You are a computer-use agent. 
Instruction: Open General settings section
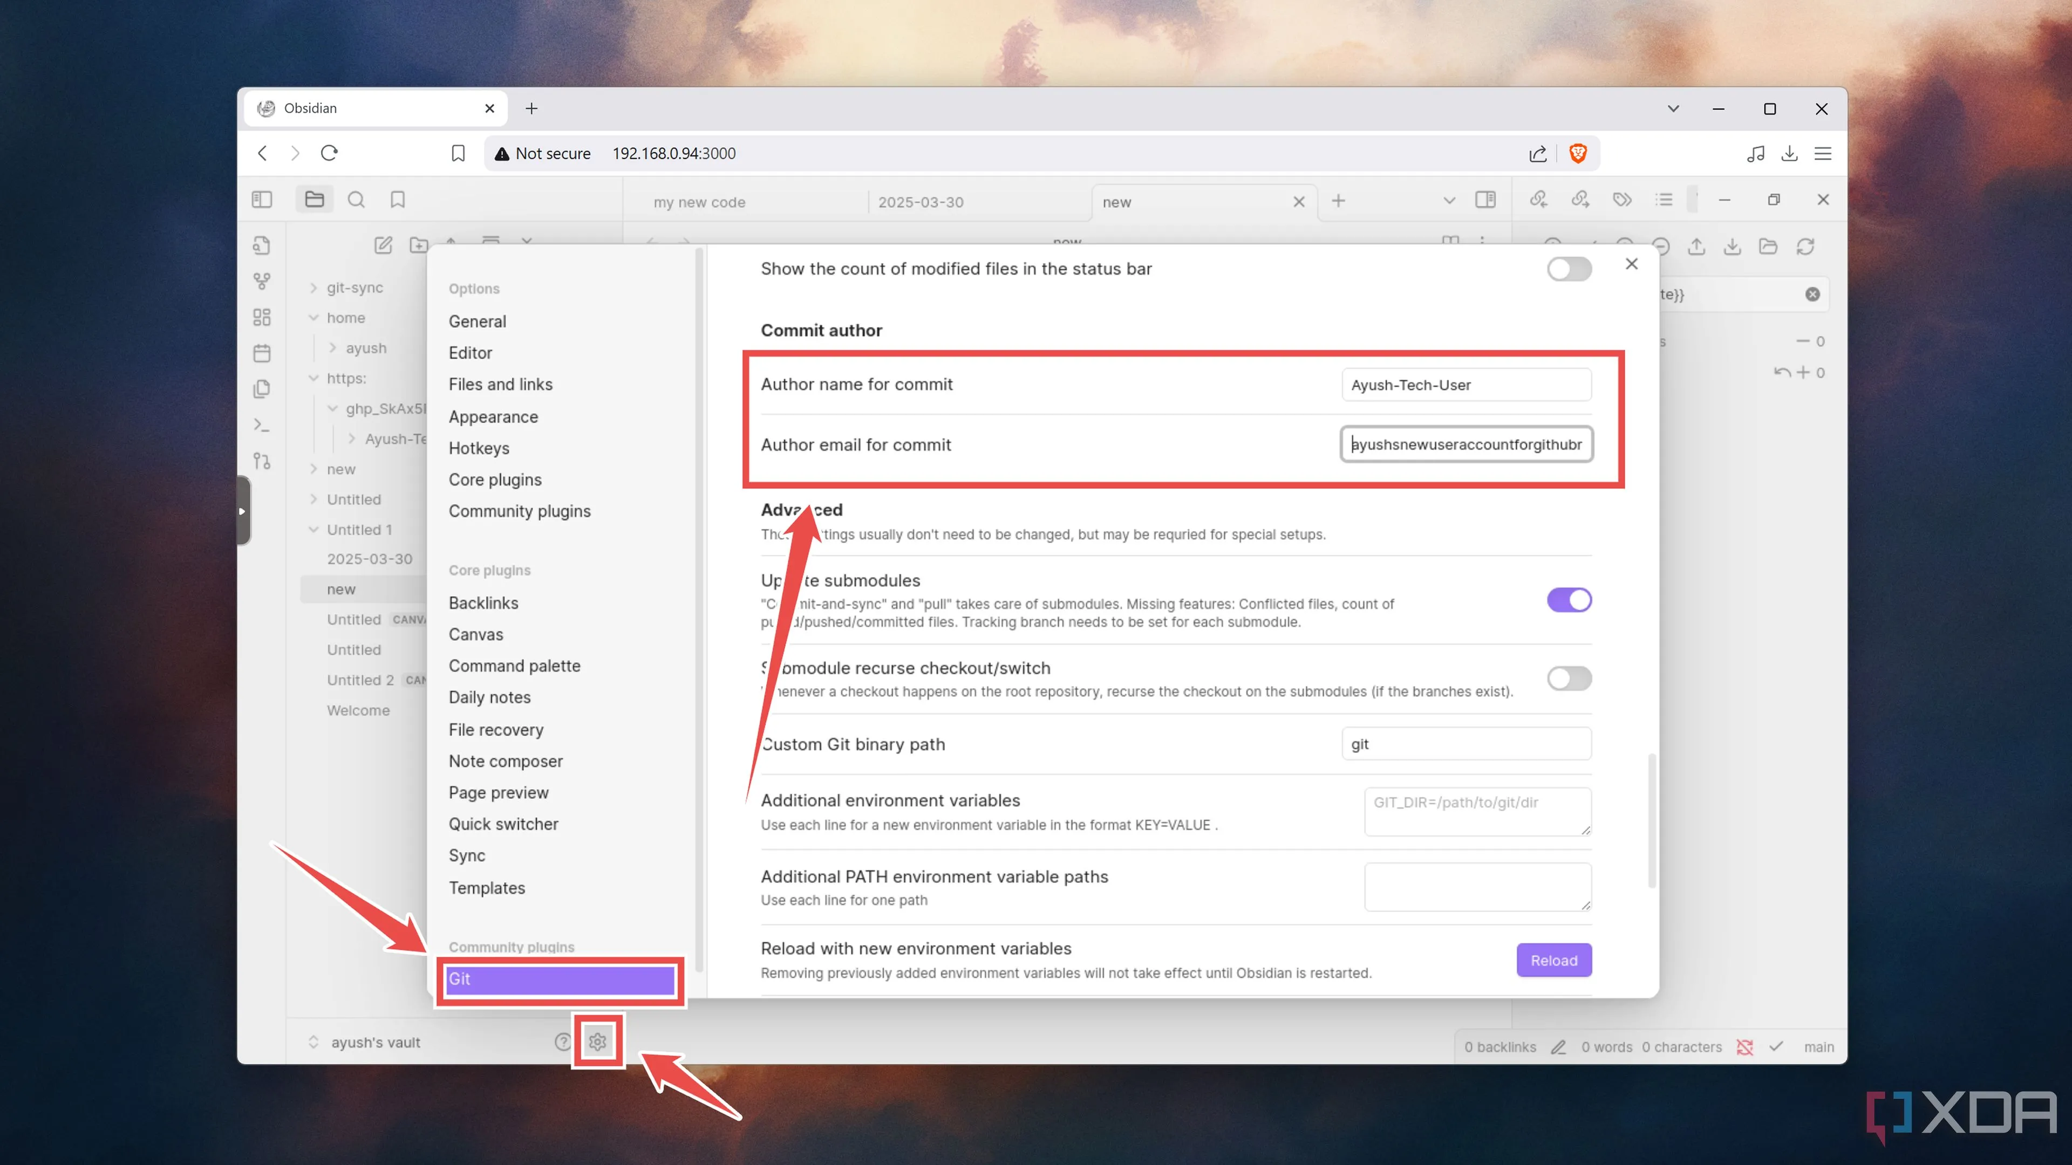(478, 321)
